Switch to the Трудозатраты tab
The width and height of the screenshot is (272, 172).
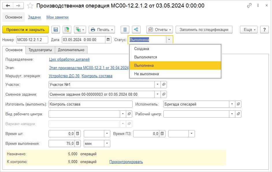40,50
